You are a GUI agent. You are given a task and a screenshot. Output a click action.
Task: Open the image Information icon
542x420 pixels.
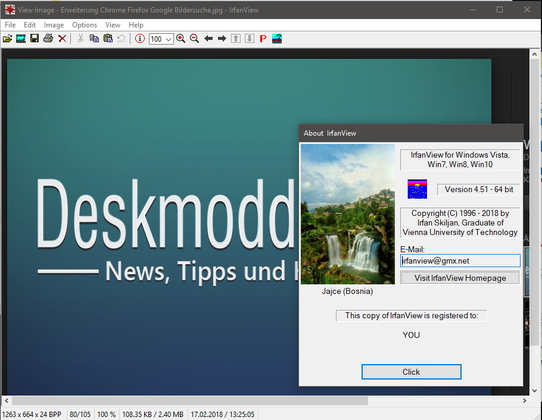click(139, 38)
